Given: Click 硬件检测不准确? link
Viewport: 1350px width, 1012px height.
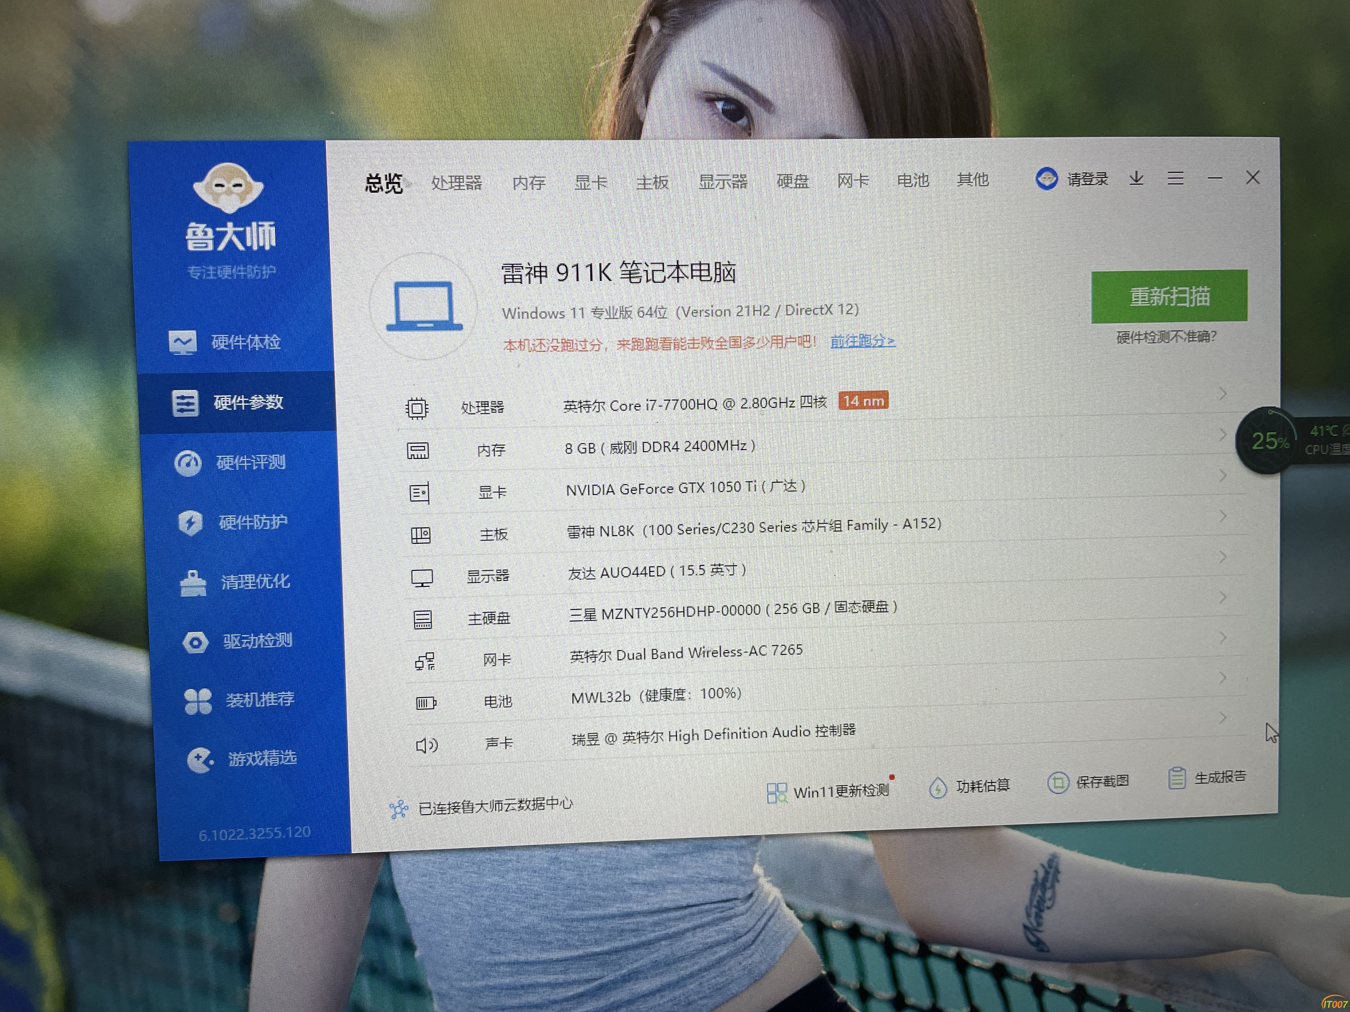Looking at the screenshot, I should 1166,337.
